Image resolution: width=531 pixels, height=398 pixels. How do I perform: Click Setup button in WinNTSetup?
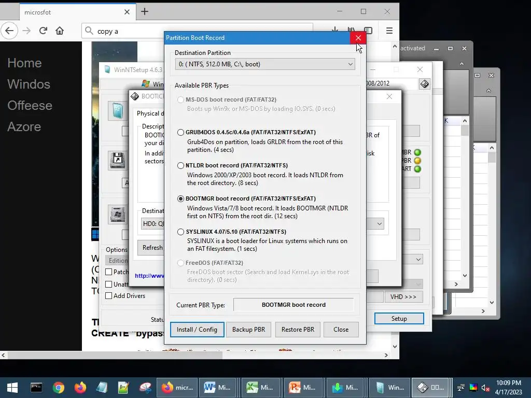399,319
